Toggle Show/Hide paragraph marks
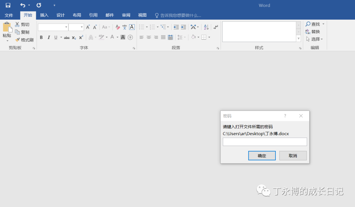 tap(216, 27)
